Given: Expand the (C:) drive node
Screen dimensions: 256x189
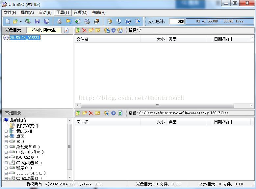Looking at the screenshot, I should point(6,142).
